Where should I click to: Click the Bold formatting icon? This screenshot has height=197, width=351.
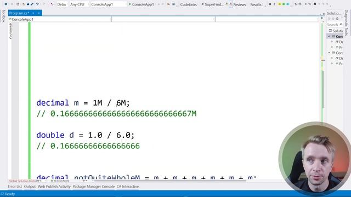pyautogui.click(x=270, y=4)
